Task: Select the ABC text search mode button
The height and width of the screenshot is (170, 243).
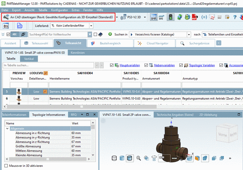Action: point(15,35)
